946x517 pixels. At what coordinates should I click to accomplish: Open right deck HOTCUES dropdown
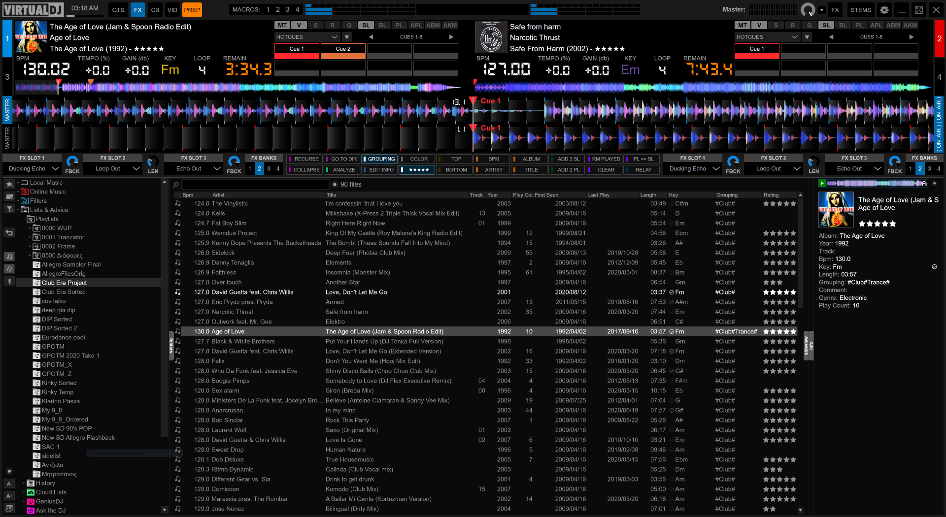click(x=768, y=37)
